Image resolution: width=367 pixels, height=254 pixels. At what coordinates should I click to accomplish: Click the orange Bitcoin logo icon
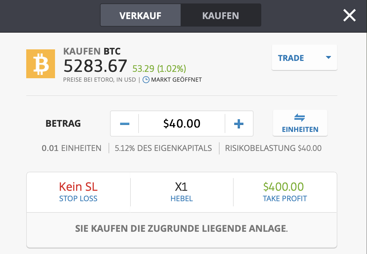tap(40, 64)
